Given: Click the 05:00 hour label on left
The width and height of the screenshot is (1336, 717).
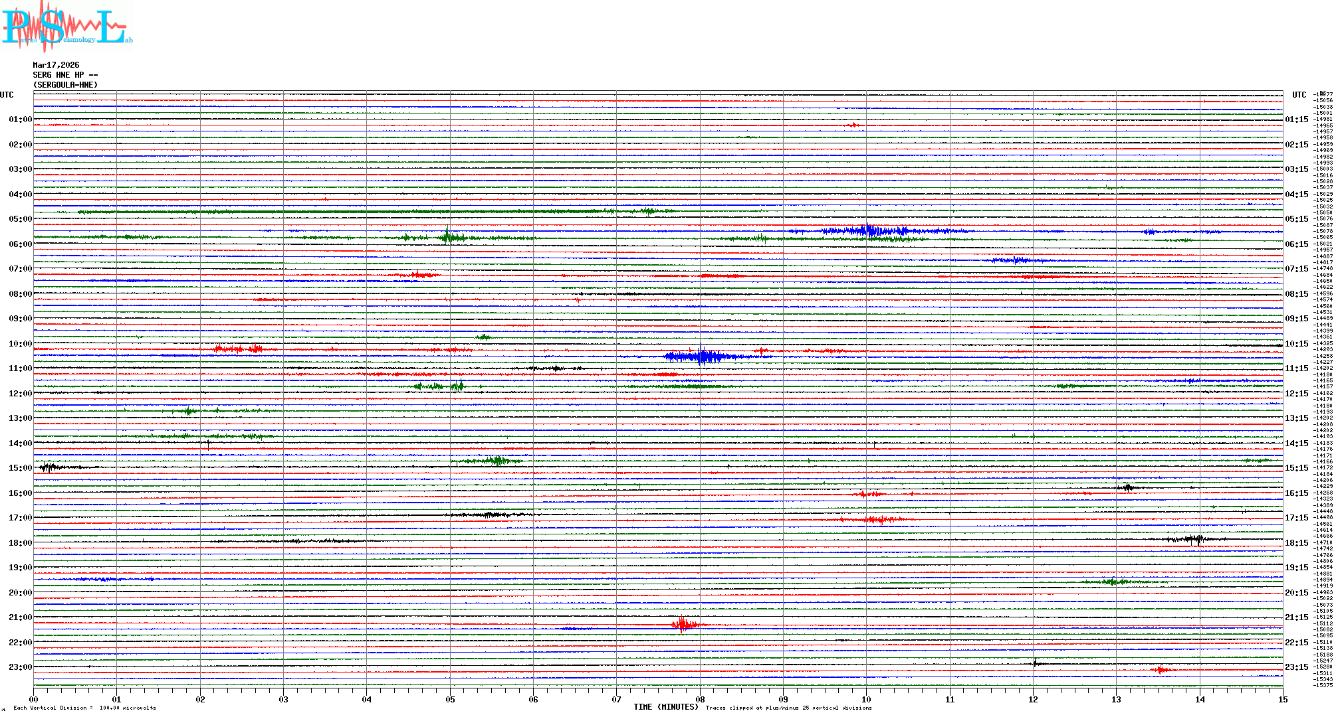Looking at the screenshot, I should (x=20, y=219).
